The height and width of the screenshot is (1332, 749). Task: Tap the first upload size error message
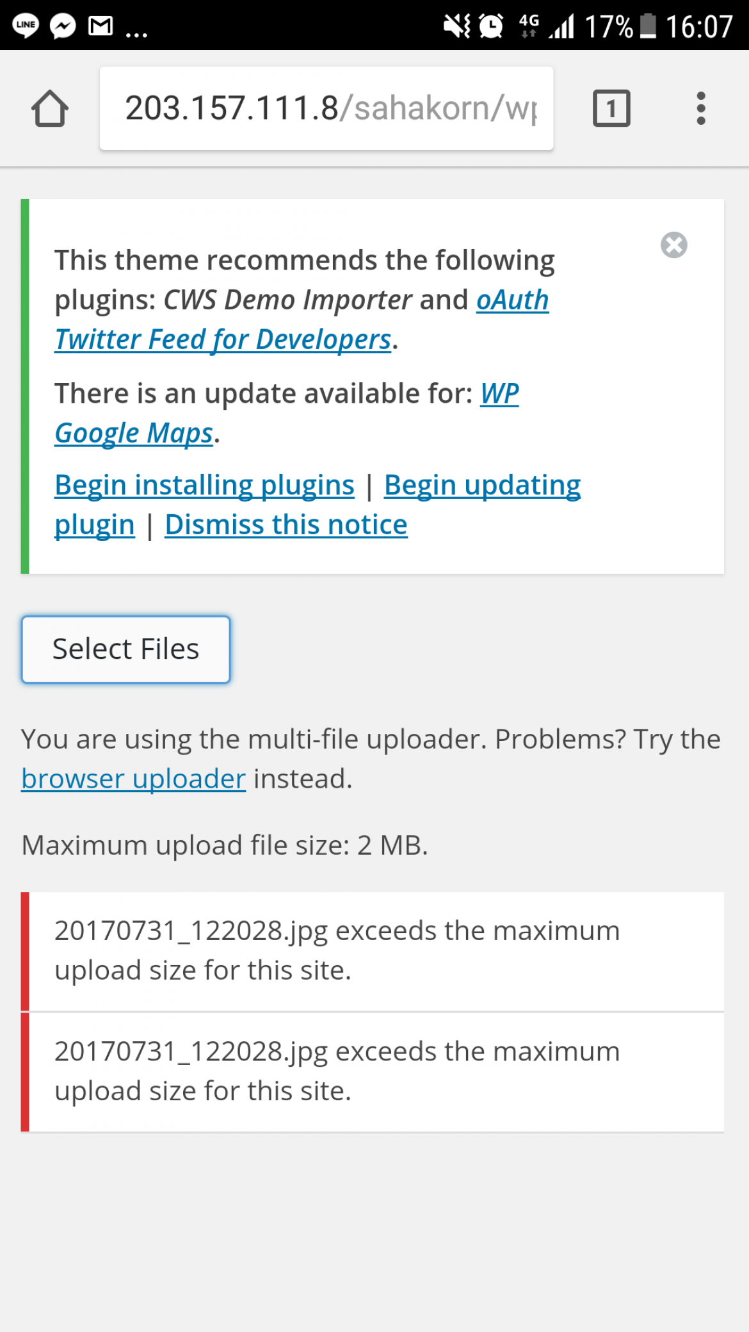373,951
